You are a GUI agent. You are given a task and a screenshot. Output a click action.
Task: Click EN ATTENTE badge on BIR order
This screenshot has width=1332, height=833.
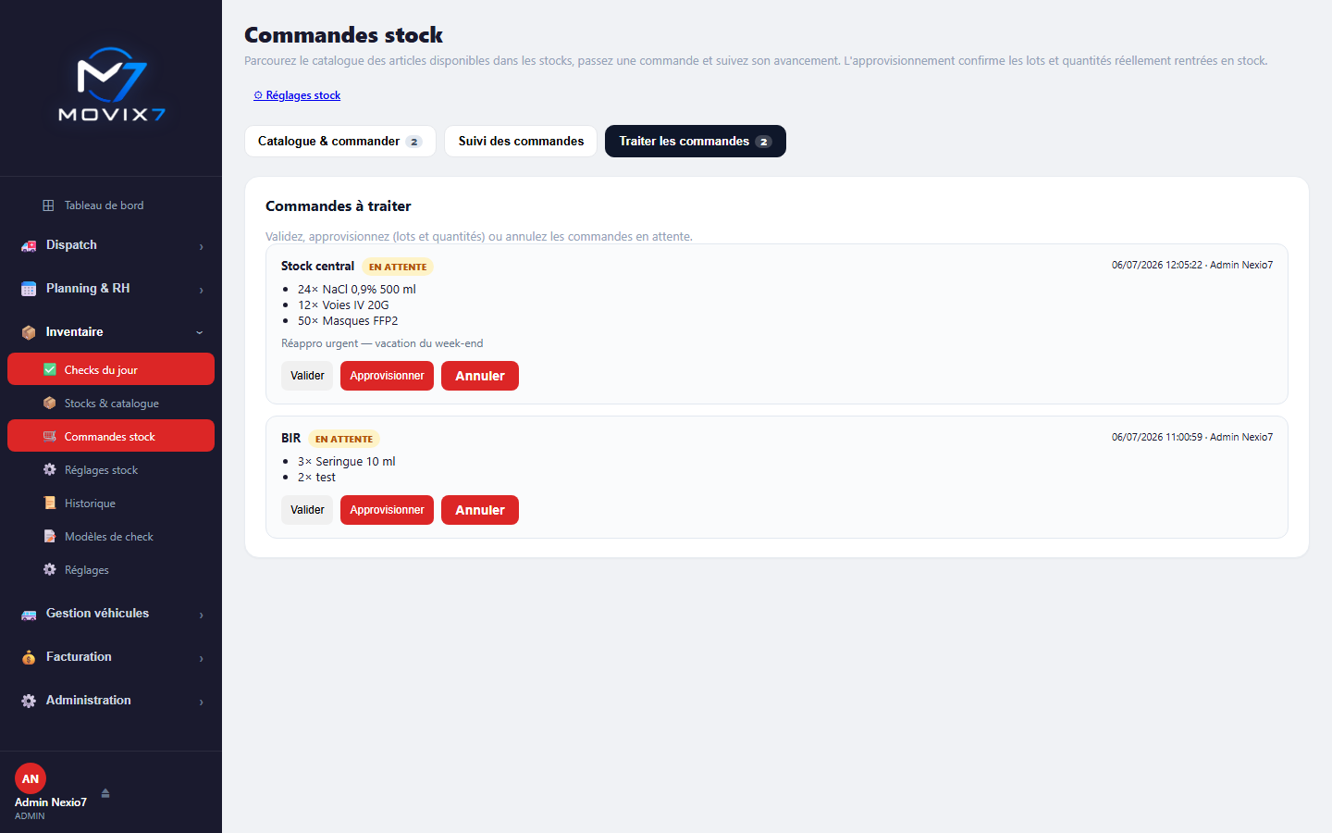tap(344, 439)
